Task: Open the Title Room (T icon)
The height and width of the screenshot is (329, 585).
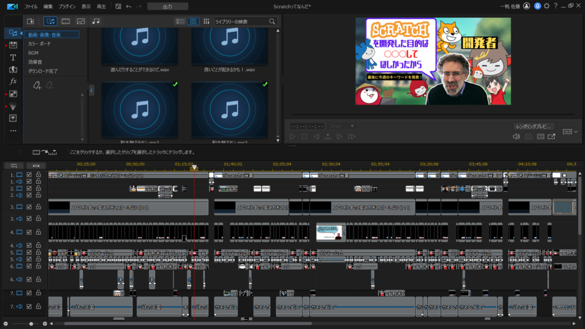Action: click(13, 58)
